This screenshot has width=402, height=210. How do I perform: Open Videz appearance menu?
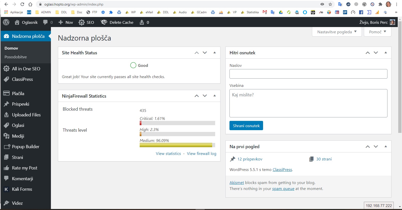[26, 203]
